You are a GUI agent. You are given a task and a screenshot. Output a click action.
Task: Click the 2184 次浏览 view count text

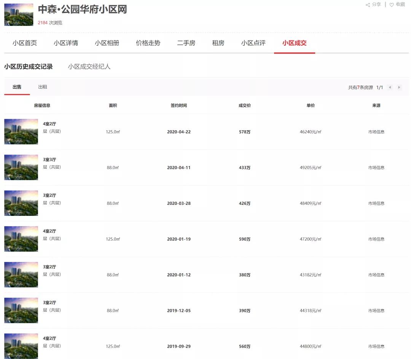(50, 22)
